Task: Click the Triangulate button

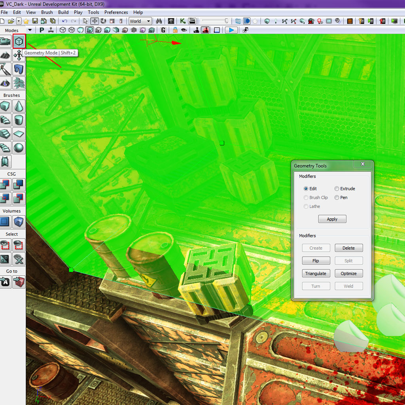Action: (x=316, y=273)
